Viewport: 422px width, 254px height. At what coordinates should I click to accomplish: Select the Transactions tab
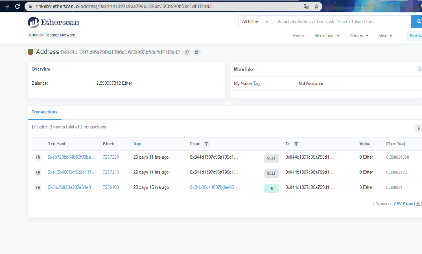pyautogui.click(x=45, y=112)
